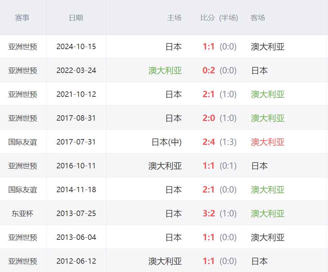Click the 客场 column header
The height and width of the screenshot is (272, 328).
click(x=258, y=18)
